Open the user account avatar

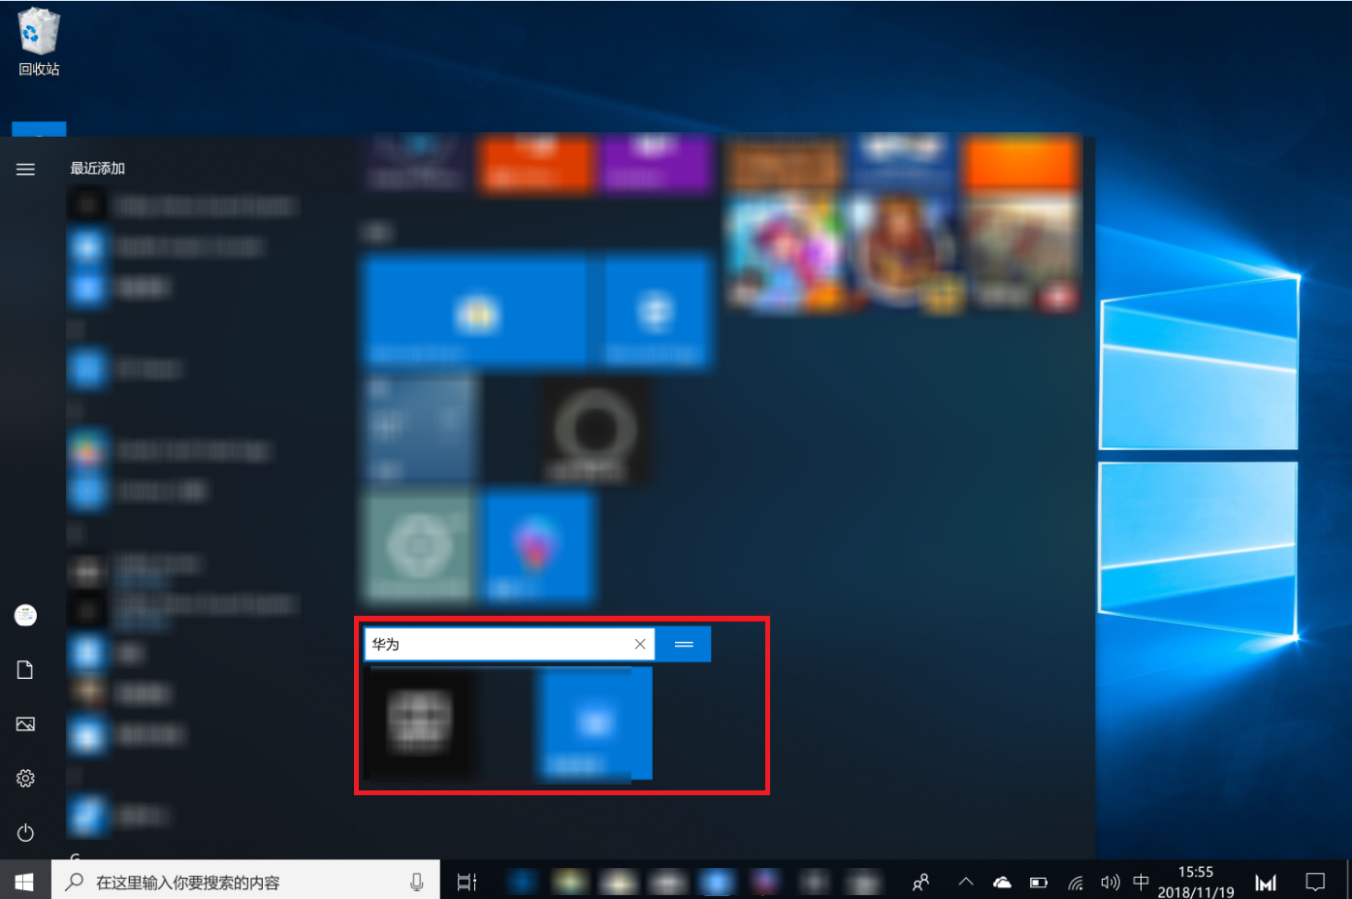(x=25, y=615)
